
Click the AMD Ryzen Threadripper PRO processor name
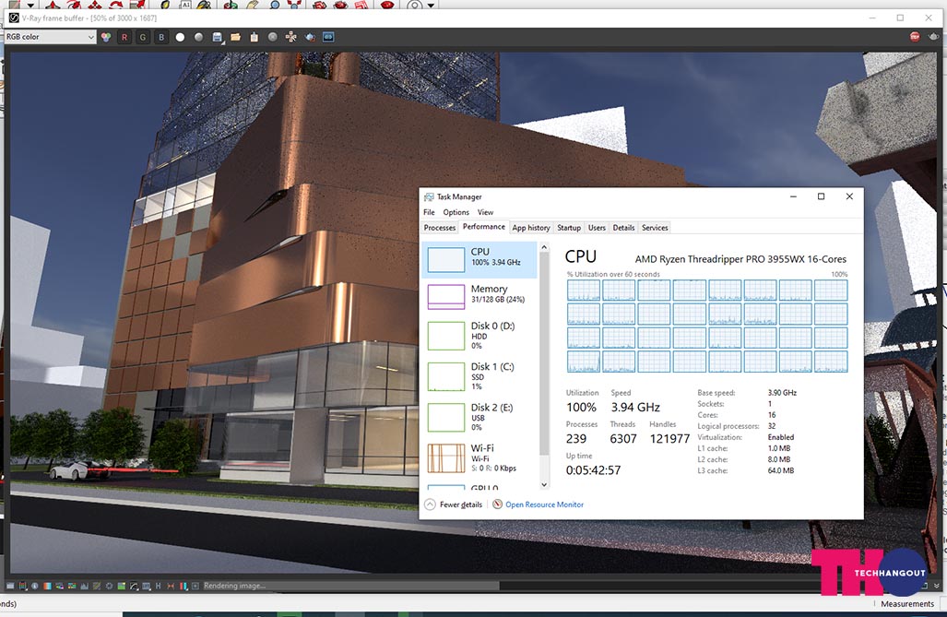[740, 259]
